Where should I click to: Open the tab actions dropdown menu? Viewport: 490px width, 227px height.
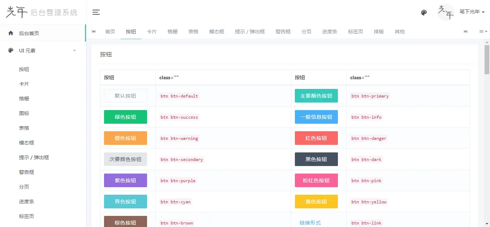coord(483,32)
